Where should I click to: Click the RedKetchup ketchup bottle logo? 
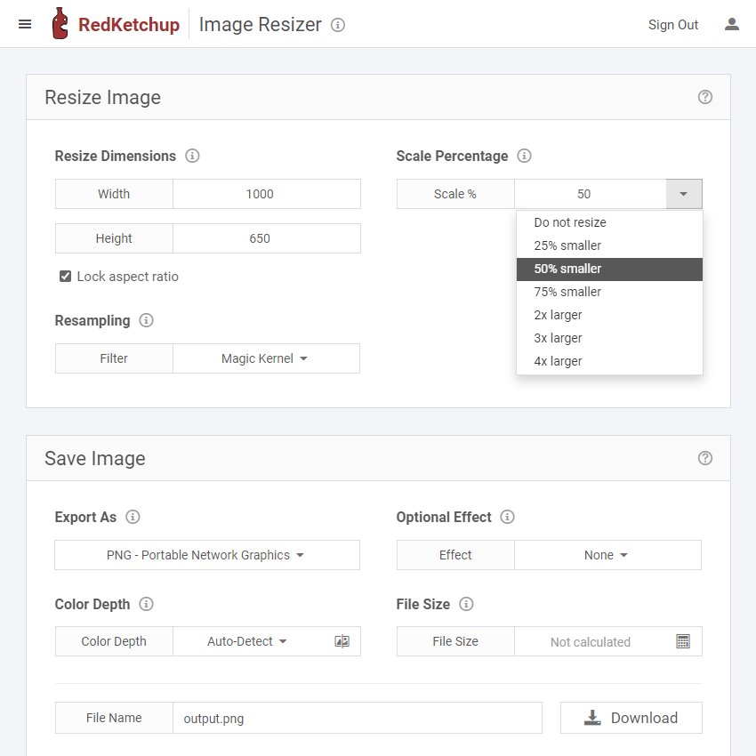59,24
